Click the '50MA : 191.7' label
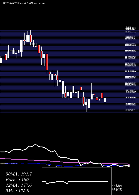The height and width of the screenshot is (195, 139). click(19, 174)
